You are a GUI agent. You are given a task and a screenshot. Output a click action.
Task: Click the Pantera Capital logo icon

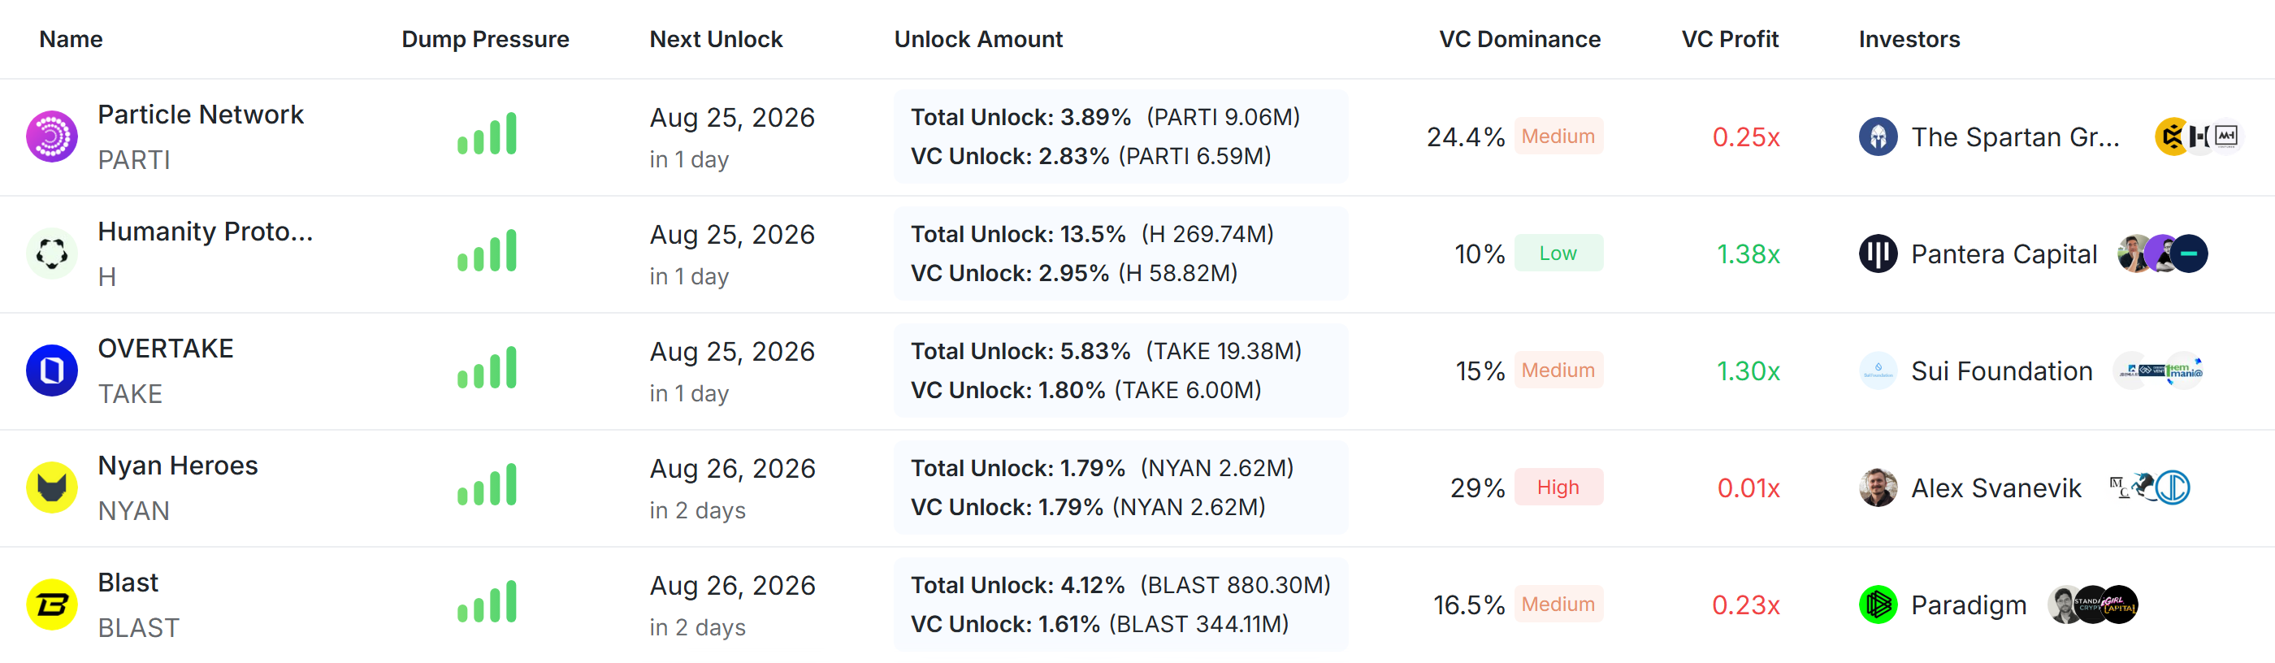click(1878, 254)
